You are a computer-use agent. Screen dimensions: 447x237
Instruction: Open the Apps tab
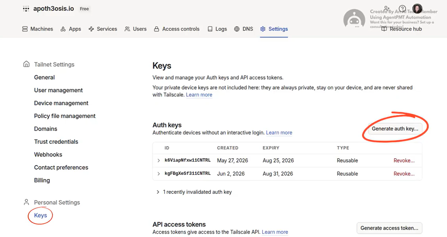[x=71, y=29]
